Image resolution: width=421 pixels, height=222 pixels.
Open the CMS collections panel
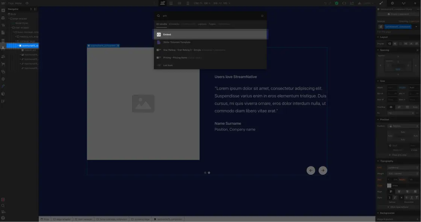point(3,41)
